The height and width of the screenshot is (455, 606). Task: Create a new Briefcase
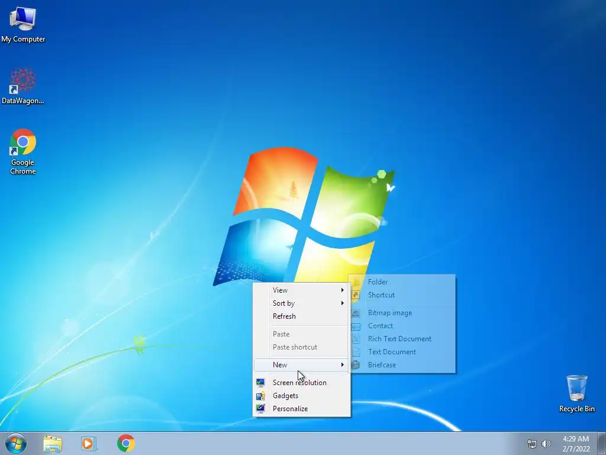click(x=402, y=365)
